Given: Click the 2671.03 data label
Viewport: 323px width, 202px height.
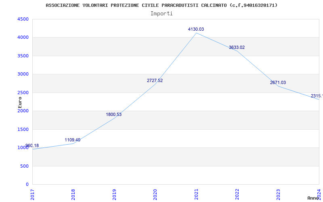Looking at the screenshot, I should (x=278, y=82).
